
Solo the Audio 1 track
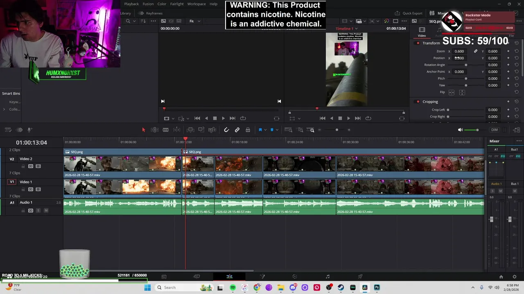coord(38,210)
